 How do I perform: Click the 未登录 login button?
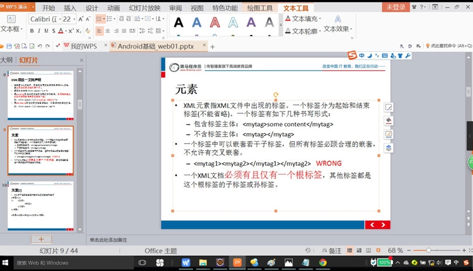pos(396,6)
